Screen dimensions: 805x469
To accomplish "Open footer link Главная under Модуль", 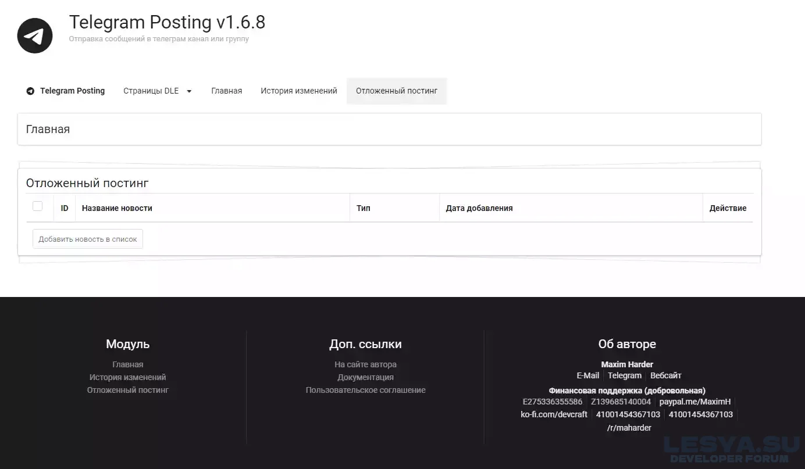I will (127, 364).
